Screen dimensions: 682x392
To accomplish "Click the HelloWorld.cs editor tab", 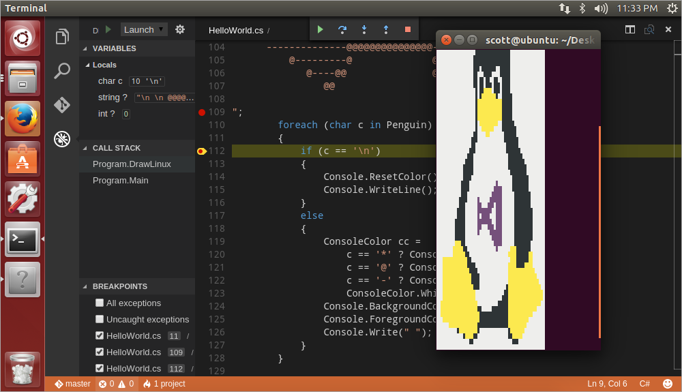I will click(x=237, y=31).
